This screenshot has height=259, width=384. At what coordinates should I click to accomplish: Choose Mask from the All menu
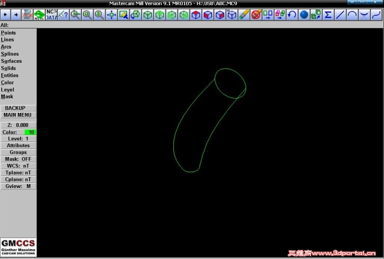pyautogui.click(x=7, y=96)
